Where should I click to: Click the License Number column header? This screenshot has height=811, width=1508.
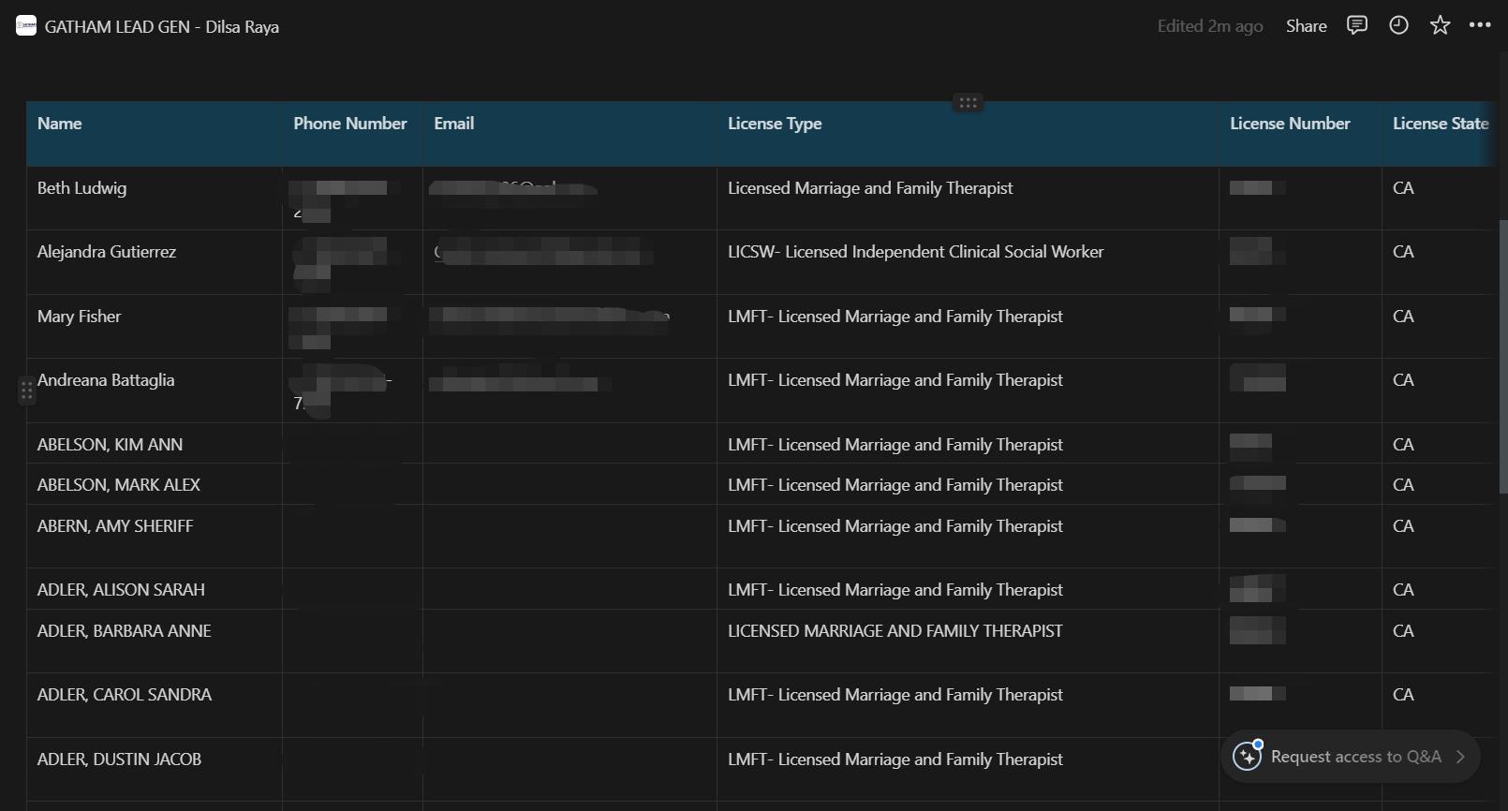click(1300, 134)
